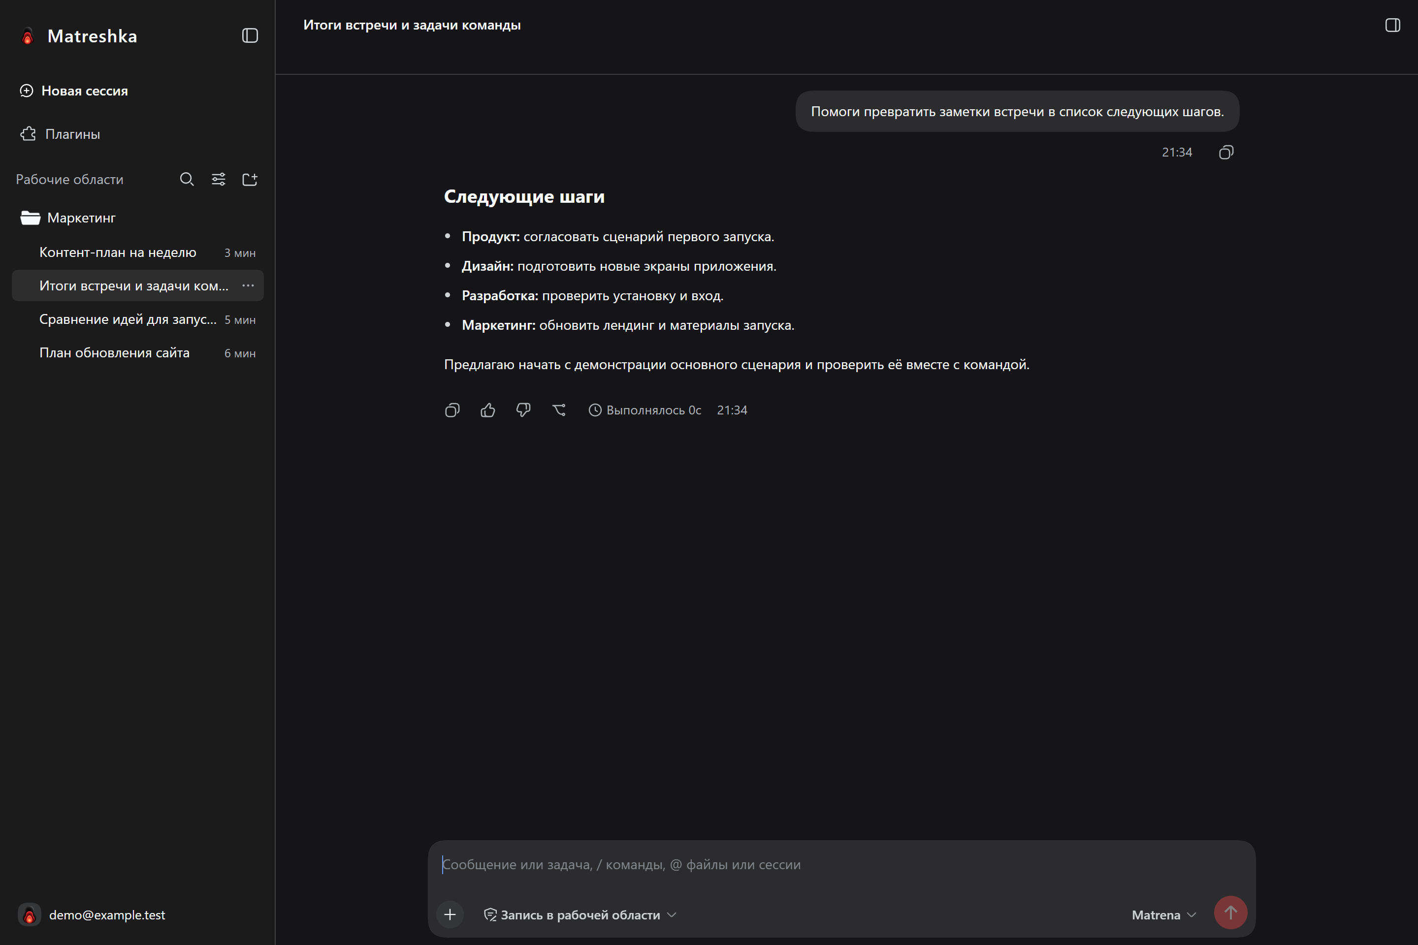The image size is (1418, 945).
Task: Open session Сравнение идей для запус...
Action: [138, 319]
